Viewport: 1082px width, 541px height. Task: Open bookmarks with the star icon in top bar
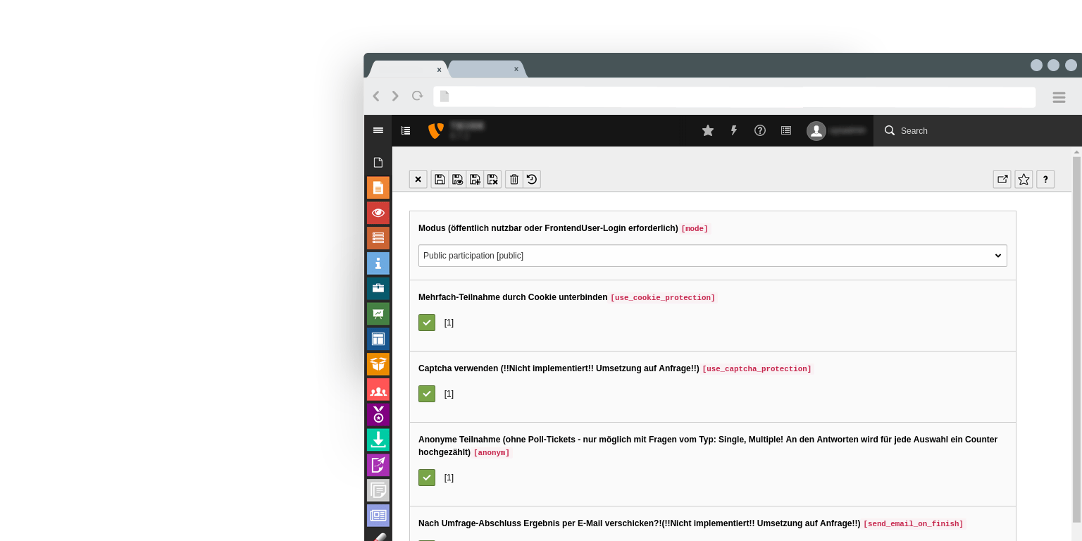[708, 130]
